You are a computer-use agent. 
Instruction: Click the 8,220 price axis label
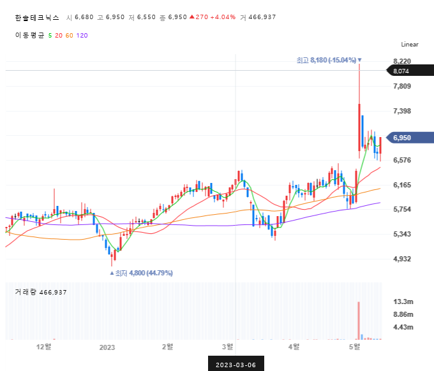click(x=402, y=61)
